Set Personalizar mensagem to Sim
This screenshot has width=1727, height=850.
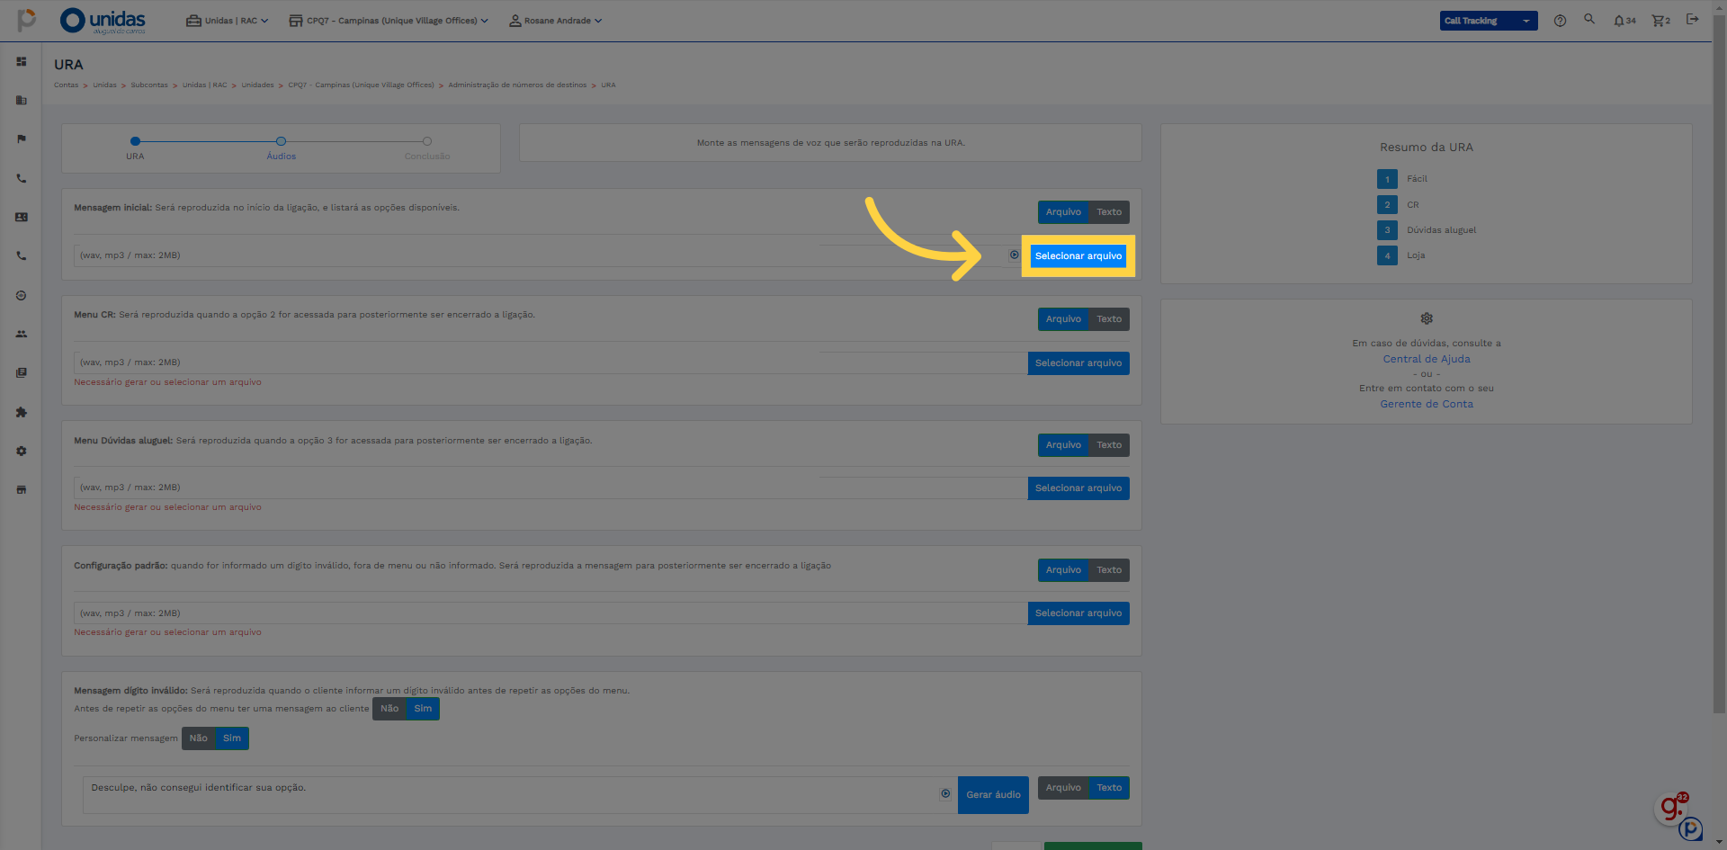point(232,738)
